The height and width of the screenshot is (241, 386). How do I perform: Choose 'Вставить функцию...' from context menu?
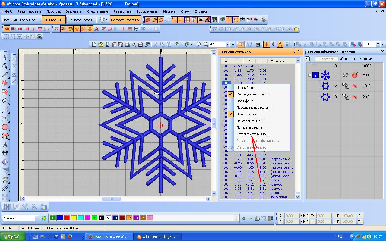[x=253, y=134]
